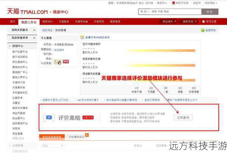Open 账号设置 in the navbar

click(x=211, y=22)
